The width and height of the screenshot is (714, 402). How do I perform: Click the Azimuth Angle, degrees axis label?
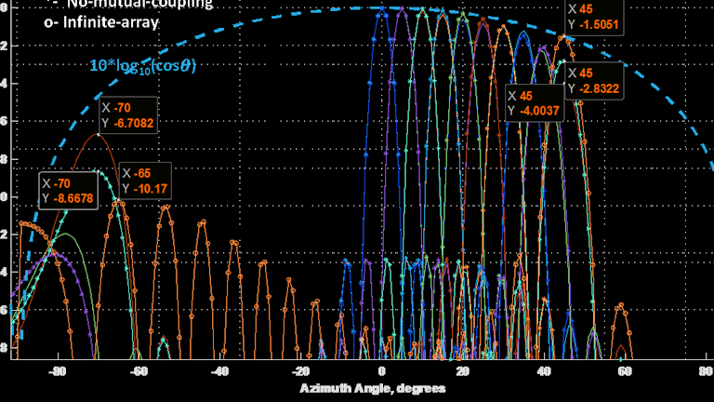click(x=372, y=387)
